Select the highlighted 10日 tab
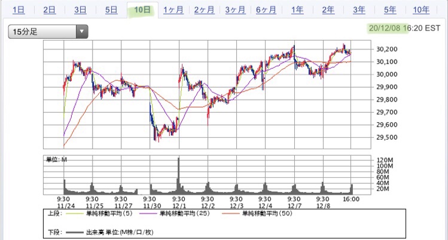This screenshot has width=448, height=240. point(142,10)
